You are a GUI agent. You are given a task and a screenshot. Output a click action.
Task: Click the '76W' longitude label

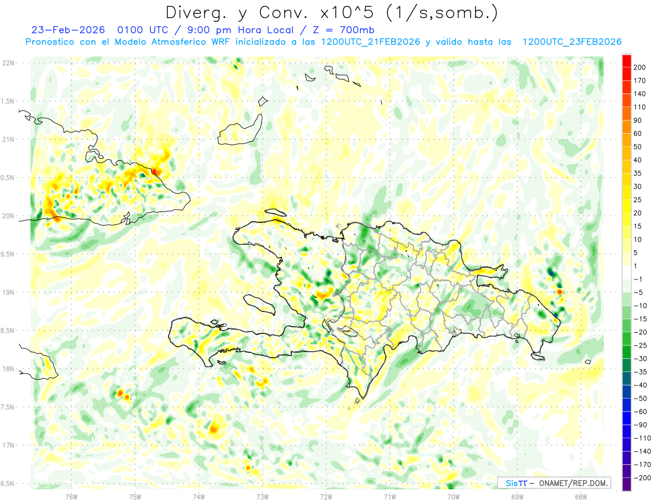pyautogui.click(x=71, y=496)
